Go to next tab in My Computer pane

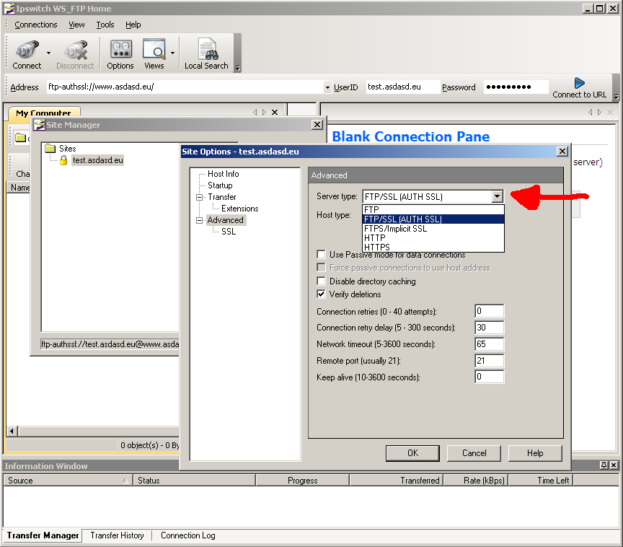[x=264, y=113]
